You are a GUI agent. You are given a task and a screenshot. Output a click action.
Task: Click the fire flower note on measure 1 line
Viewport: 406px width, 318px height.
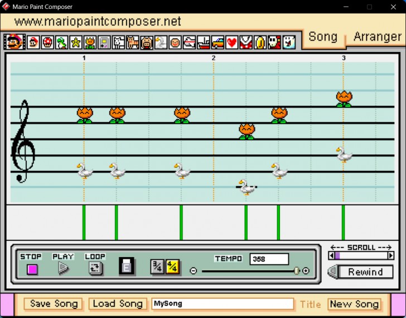click(x=85, y=115)
